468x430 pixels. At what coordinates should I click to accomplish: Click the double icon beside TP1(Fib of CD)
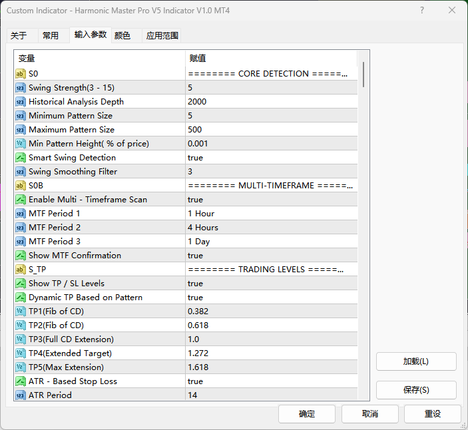pos(20,312)
